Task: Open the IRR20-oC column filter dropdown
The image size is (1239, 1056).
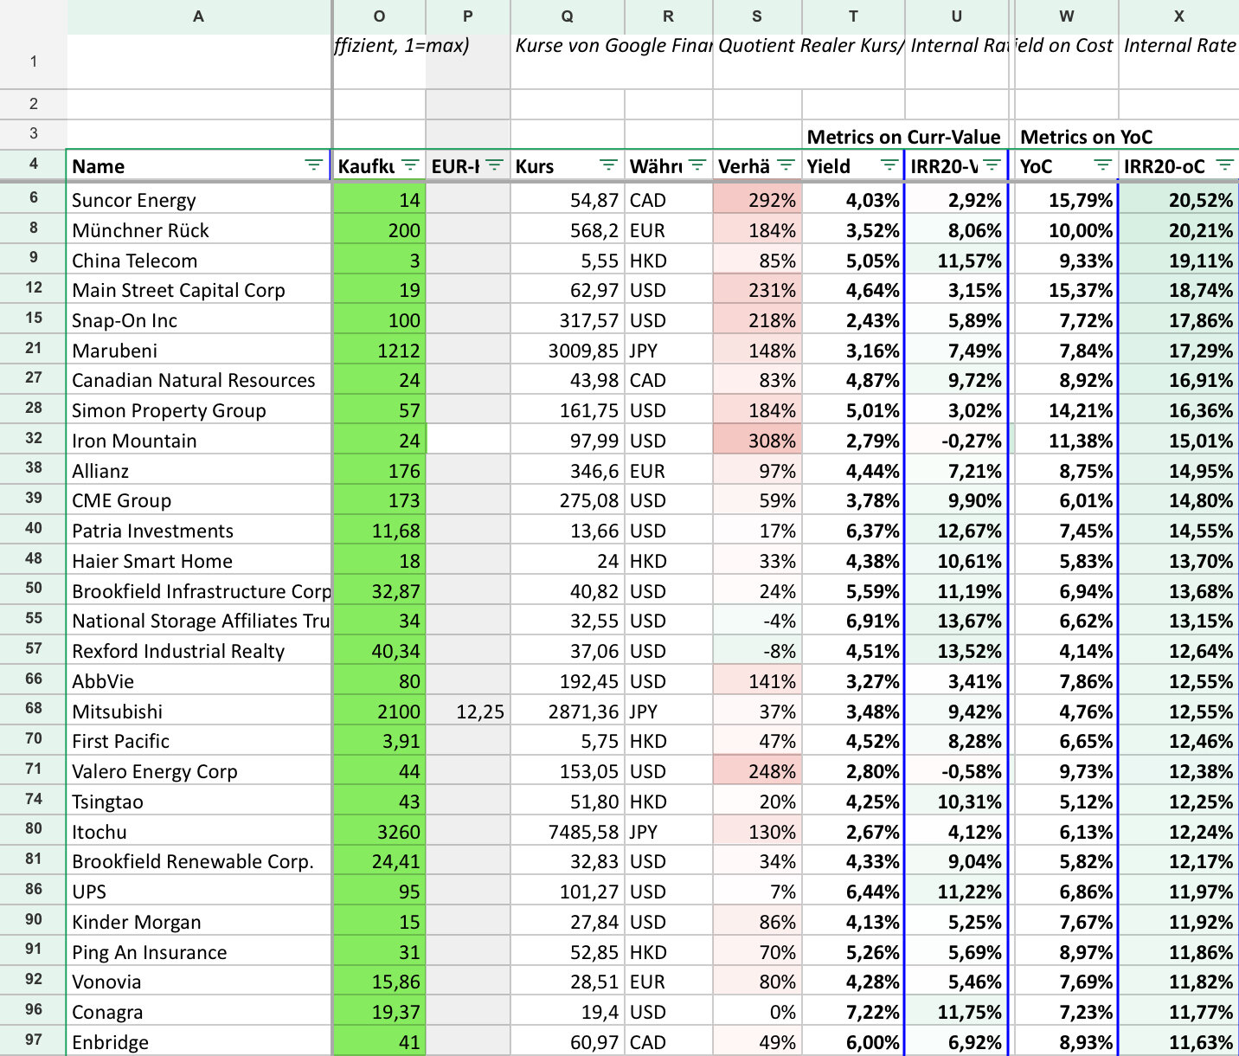Action: [1224, 165]
